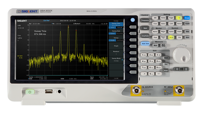The image size is (203, 114).
Task: Select Continue sweep option
Action: (x=119, y=40)
